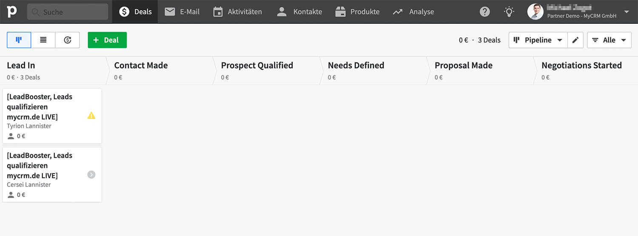Screen dimensions: 638x236
Task: Switch to forecast view
Action: 67,40
